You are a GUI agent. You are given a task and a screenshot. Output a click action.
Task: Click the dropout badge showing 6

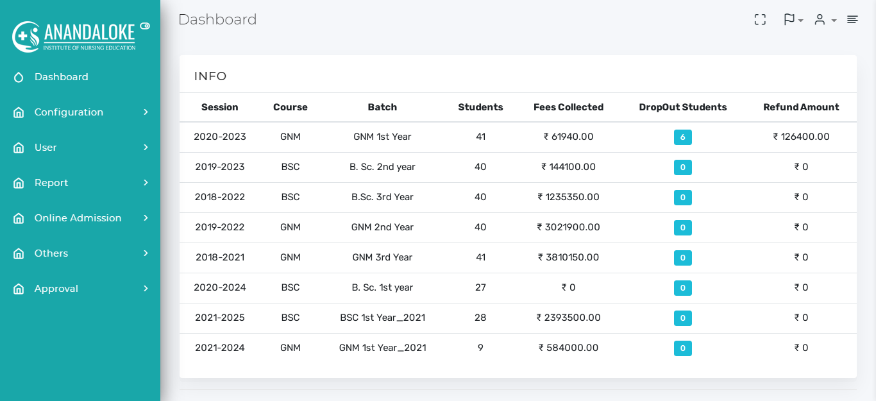tap(682, 137)
